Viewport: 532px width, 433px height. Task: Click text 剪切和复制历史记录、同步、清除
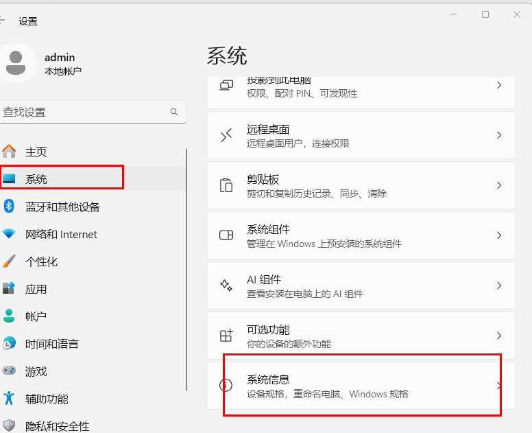tap(317, 194)
